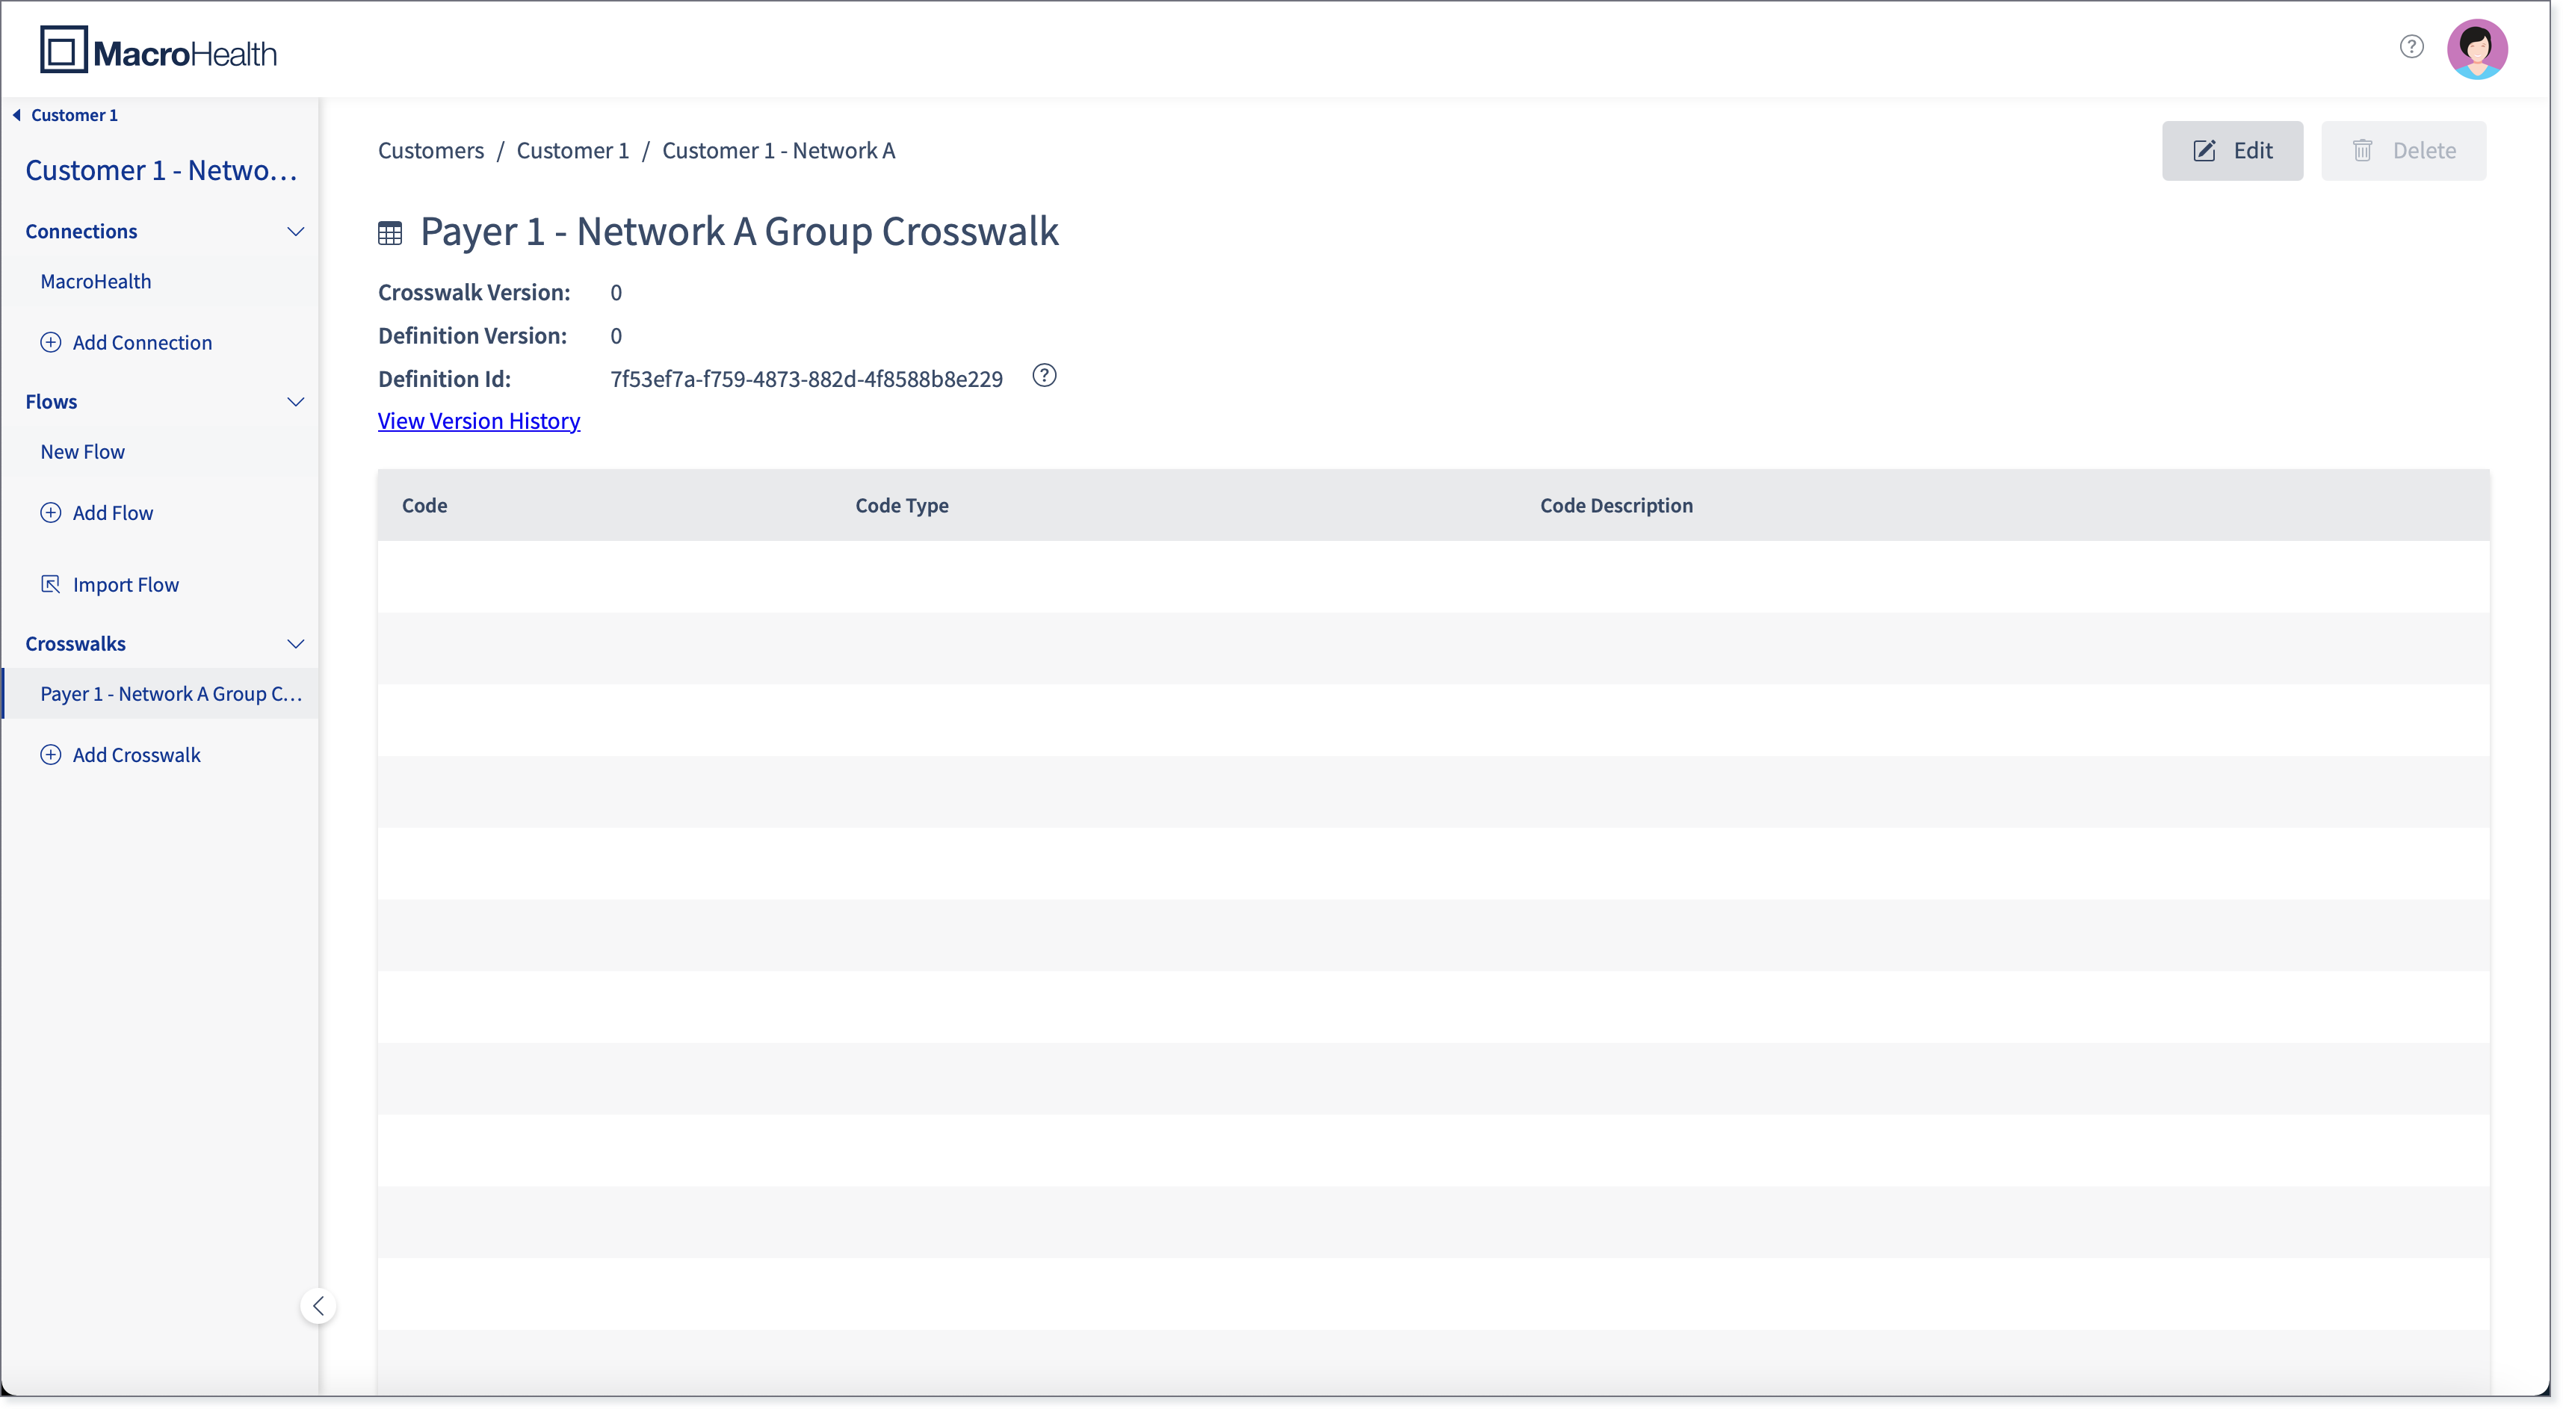The height and width of the screenshot is (1409, 2563).
Task: Collapse the sidebar with the arrow button
Action: coord(318,1305)
